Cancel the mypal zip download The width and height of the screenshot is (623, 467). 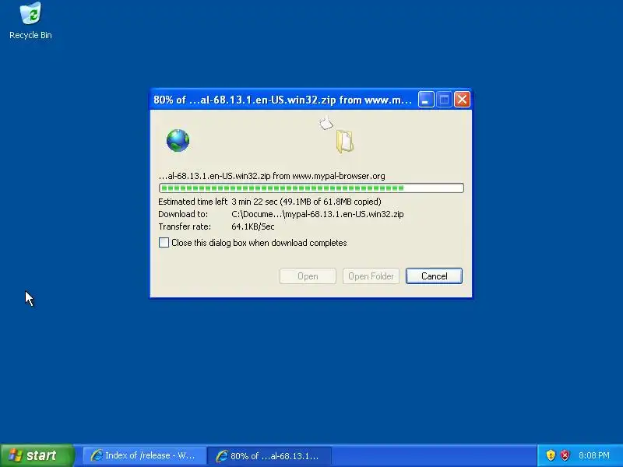tap(434, 276)
